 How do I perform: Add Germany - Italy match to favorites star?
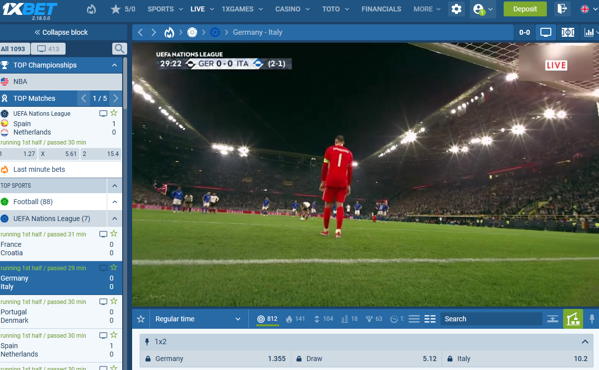[x=114, y=268]
